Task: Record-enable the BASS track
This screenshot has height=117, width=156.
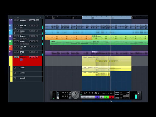Action: click(x=31, y=52)
